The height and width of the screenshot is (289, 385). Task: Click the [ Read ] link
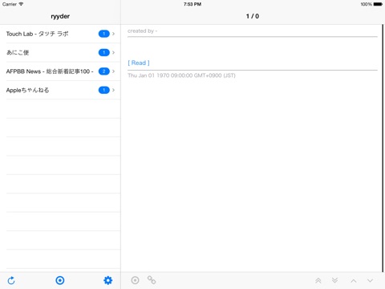tap(139, 63)
